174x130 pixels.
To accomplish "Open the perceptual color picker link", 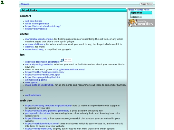I will (38, 113).
